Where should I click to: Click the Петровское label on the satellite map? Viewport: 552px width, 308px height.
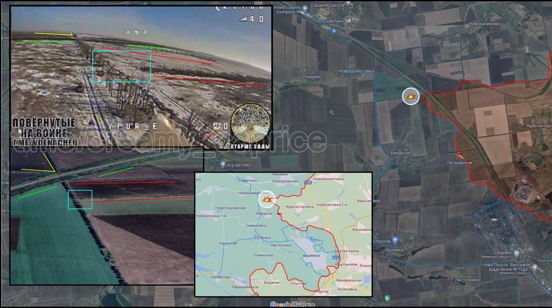[459, 163]
